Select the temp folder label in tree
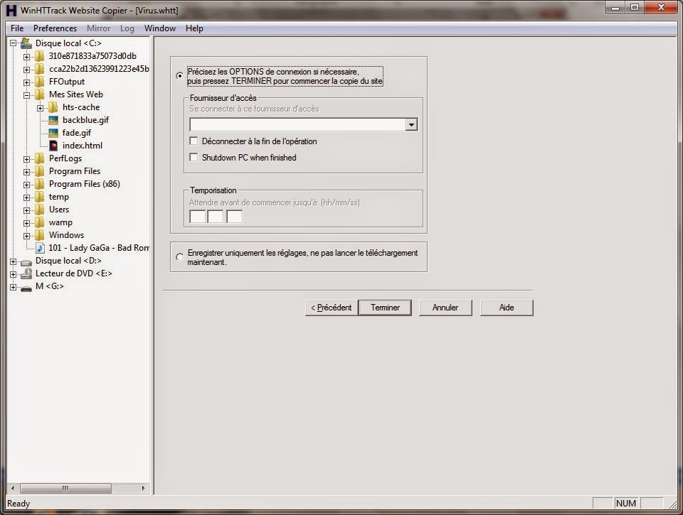Image resolution: width=683 pixels, height=515 pixels. tap(59, 197)
